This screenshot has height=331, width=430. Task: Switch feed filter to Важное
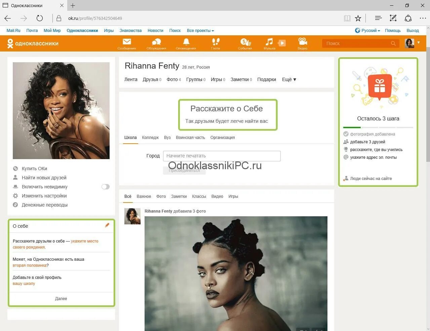144,196
